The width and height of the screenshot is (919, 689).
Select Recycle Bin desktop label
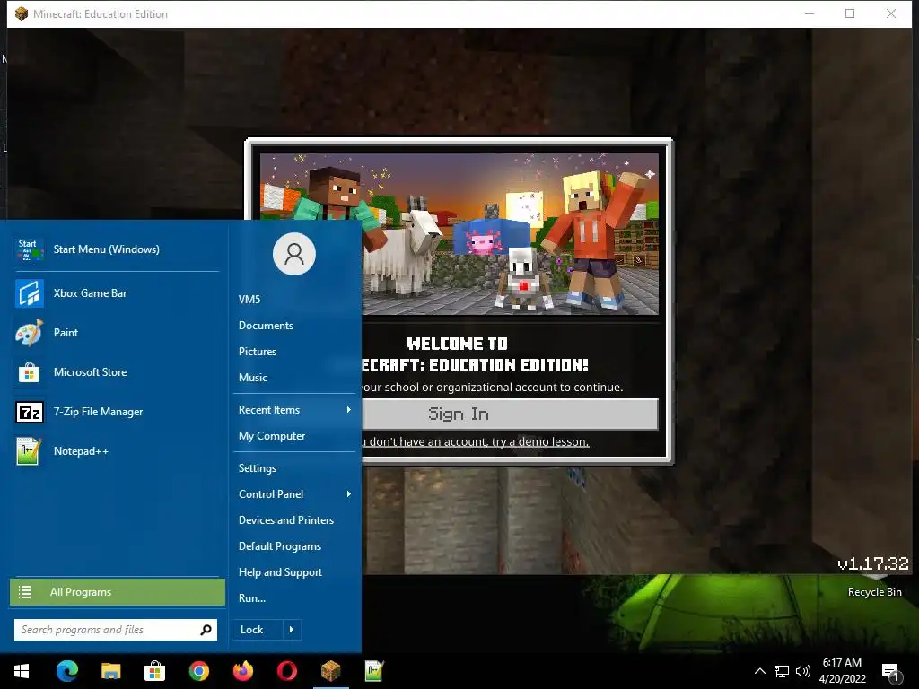(x=874, y=592)
